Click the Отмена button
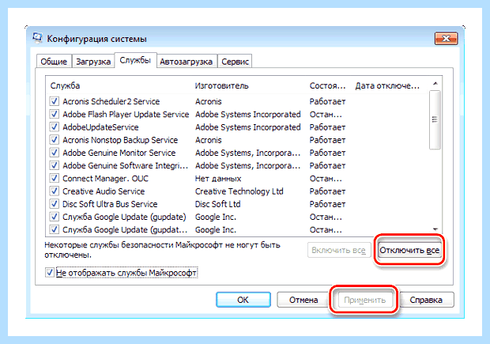Viewport: 490px width, 344px height. click(x=303, y=300)
